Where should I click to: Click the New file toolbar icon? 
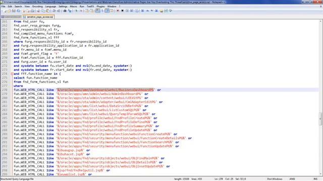pos(5,11)
